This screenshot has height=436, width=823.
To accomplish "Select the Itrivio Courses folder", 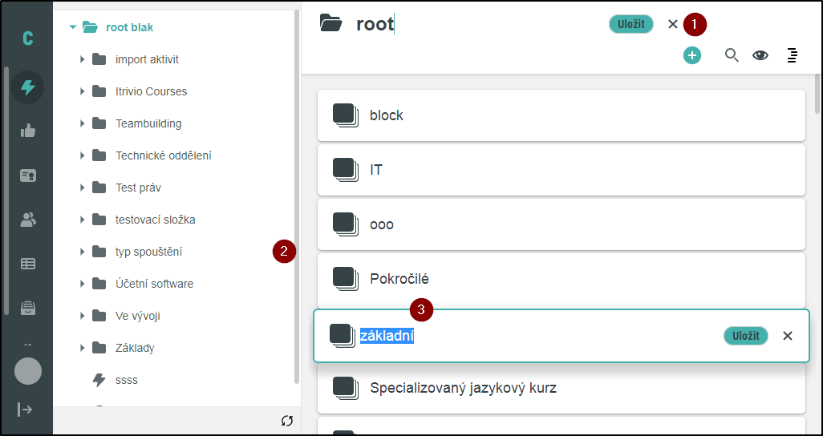I will tap(151, 91).
